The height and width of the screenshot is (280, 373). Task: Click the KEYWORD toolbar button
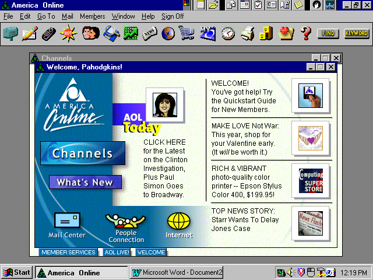[x=356, y=34]
